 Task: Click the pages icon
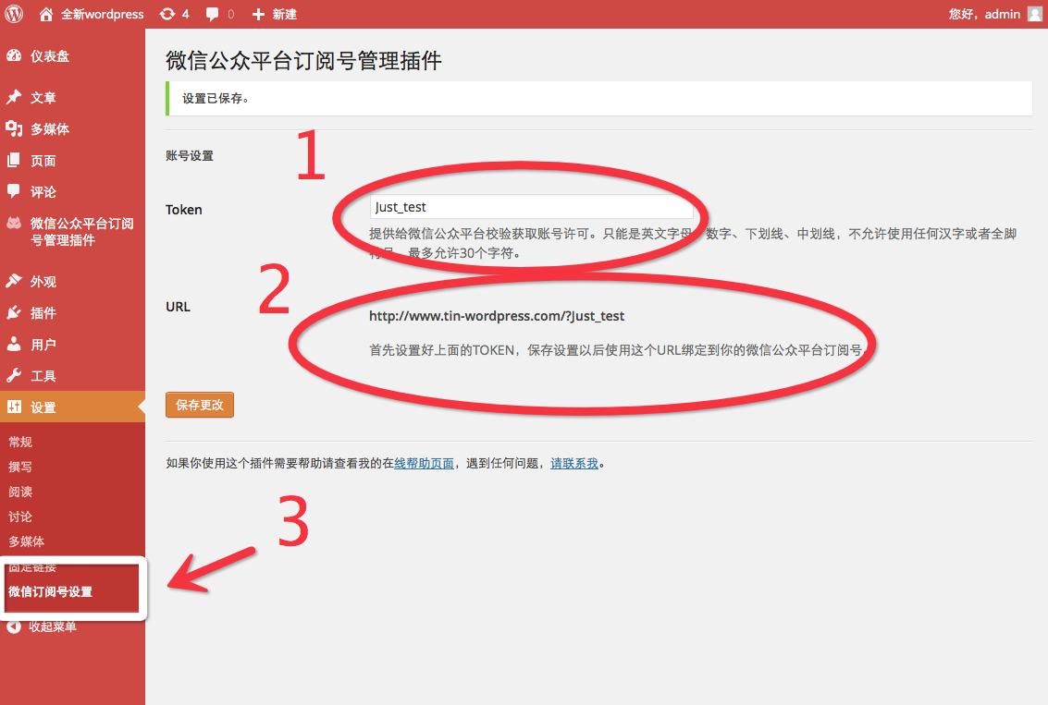pos(14,160)
